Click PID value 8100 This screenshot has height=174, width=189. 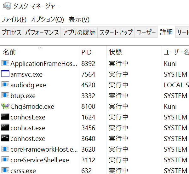[x=88, y=107]
